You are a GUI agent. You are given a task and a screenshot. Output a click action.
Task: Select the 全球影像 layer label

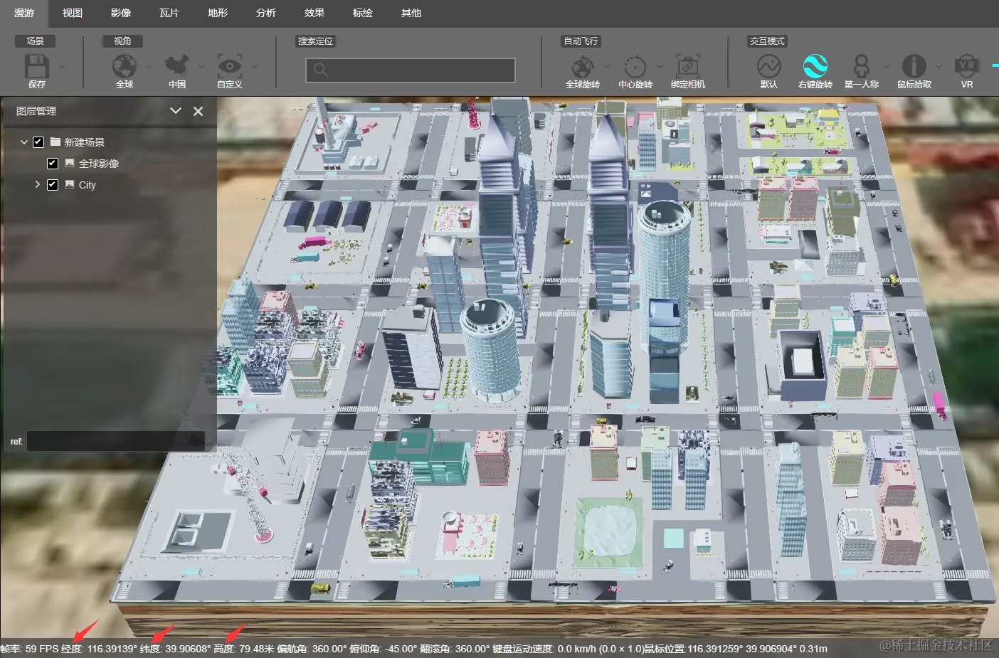point(99,164)
